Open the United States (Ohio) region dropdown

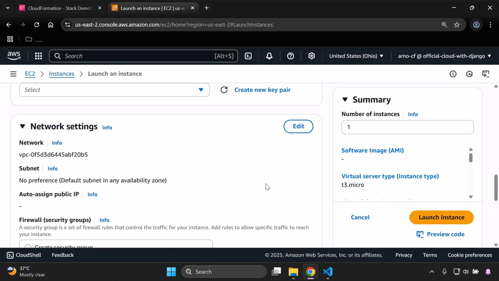pos(356,56)
